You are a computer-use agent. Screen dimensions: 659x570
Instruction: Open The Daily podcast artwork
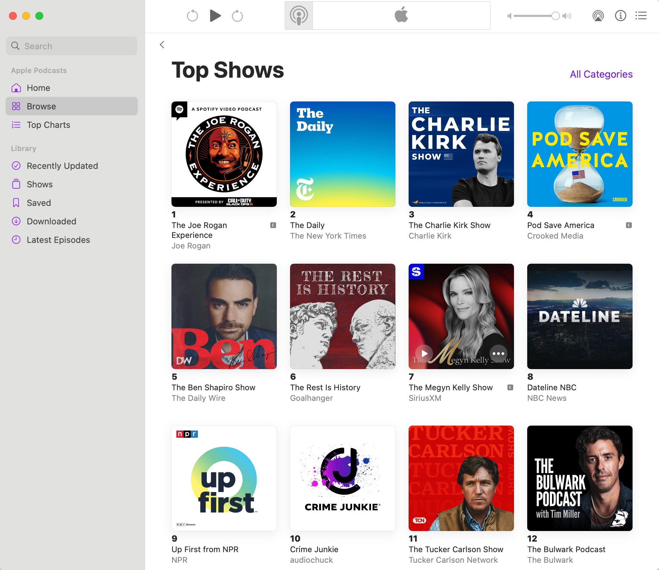click(x=343, y=154)
